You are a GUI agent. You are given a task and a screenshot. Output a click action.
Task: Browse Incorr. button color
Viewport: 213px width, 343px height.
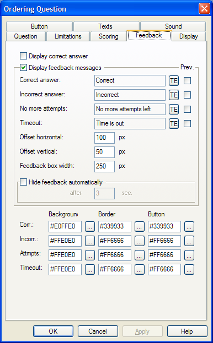189,241
